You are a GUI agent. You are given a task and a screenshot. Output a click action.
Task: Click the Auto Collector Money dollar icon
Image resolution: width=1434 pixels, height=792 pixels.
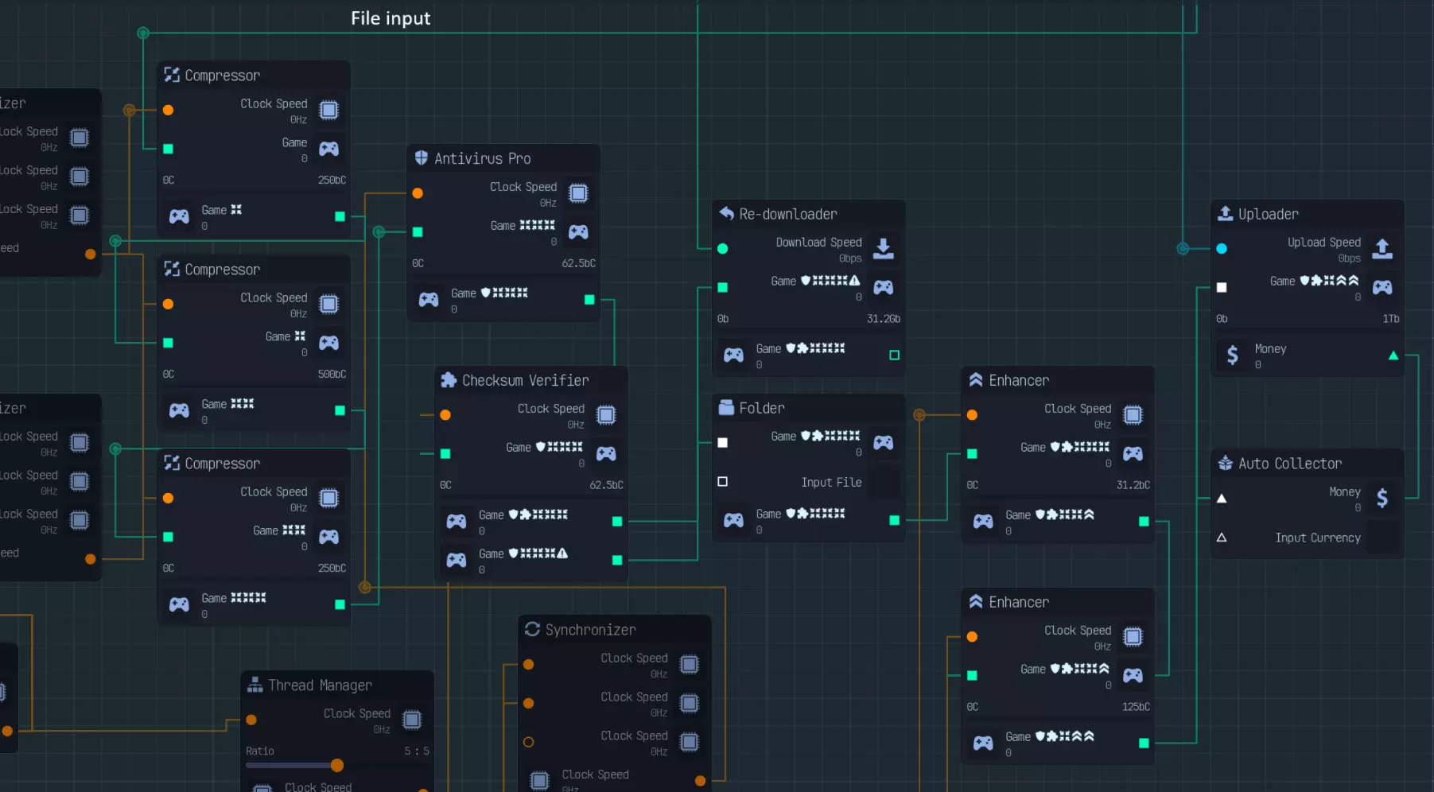point(1382,498)
